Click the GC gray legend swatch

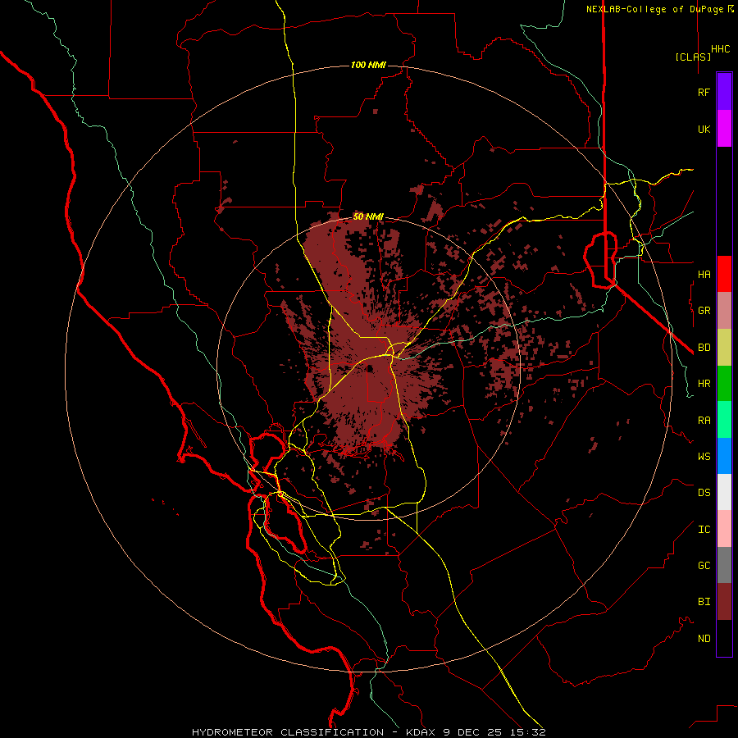point(724,565)
